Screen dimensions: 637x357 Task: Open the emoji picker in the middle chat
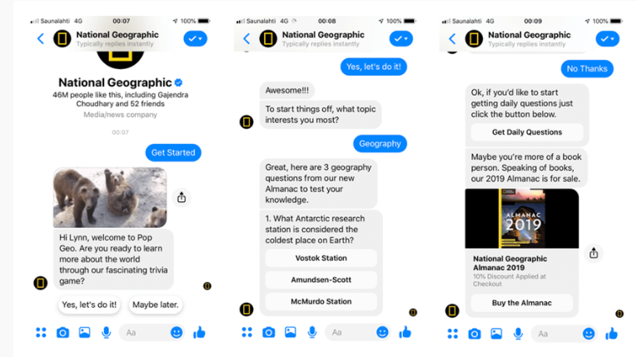point(382,332)
